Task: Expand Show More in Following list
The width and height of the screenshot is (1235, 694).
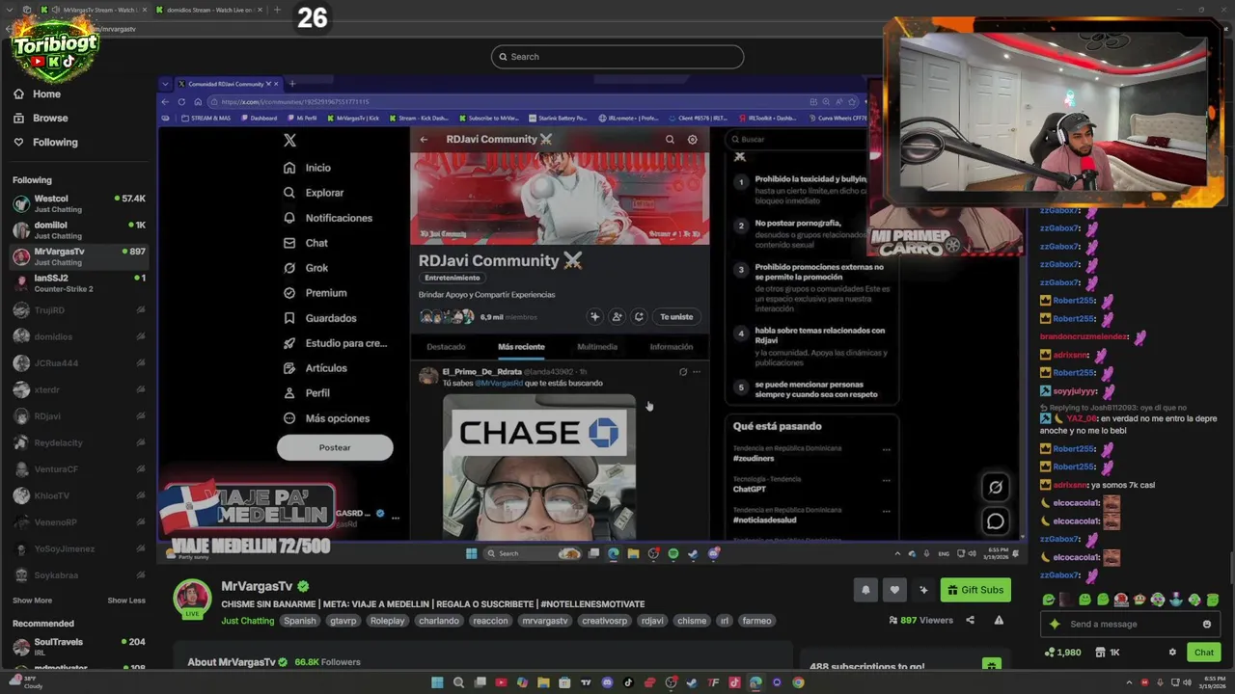Action: (32, 601)
